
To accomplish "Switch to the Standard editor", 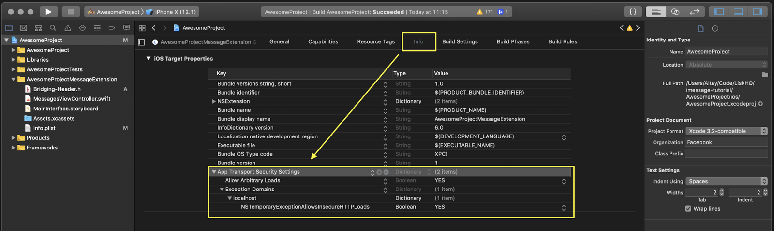I will click(656, 12).
